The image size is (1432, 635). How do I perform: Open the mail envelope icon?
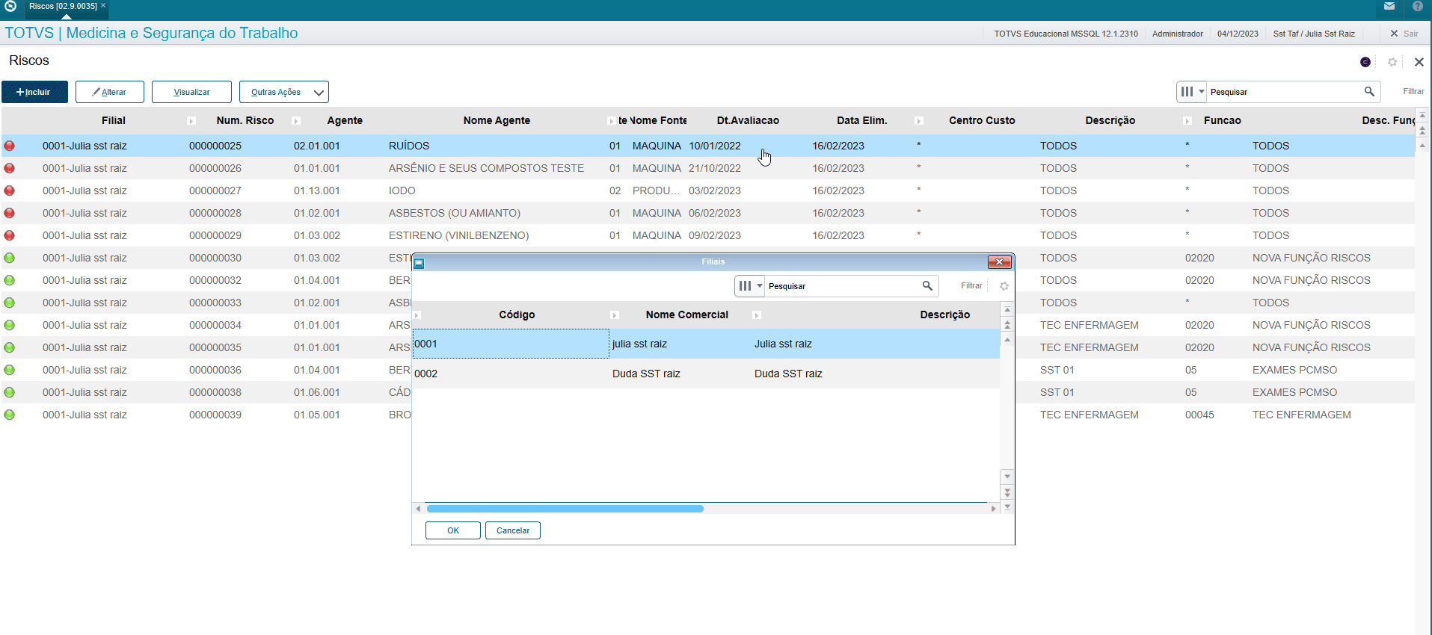(x=1389, y=6)
